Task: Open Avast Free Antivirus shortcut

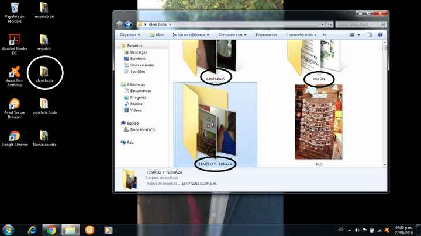Action: [15, 76]
